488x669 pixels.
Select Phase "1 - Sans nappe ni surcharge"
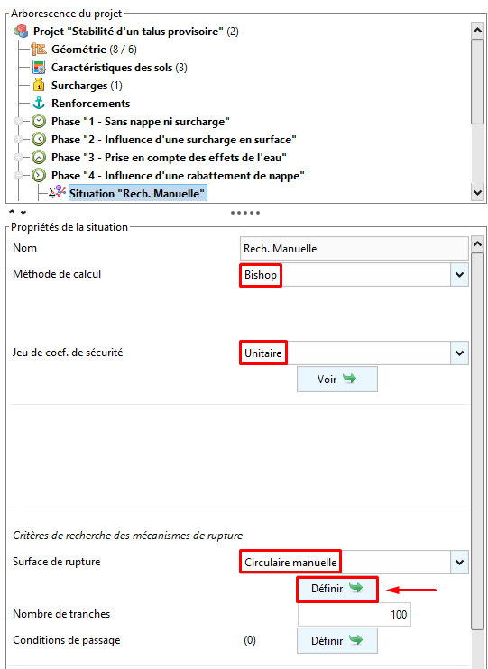pos(141,122)
